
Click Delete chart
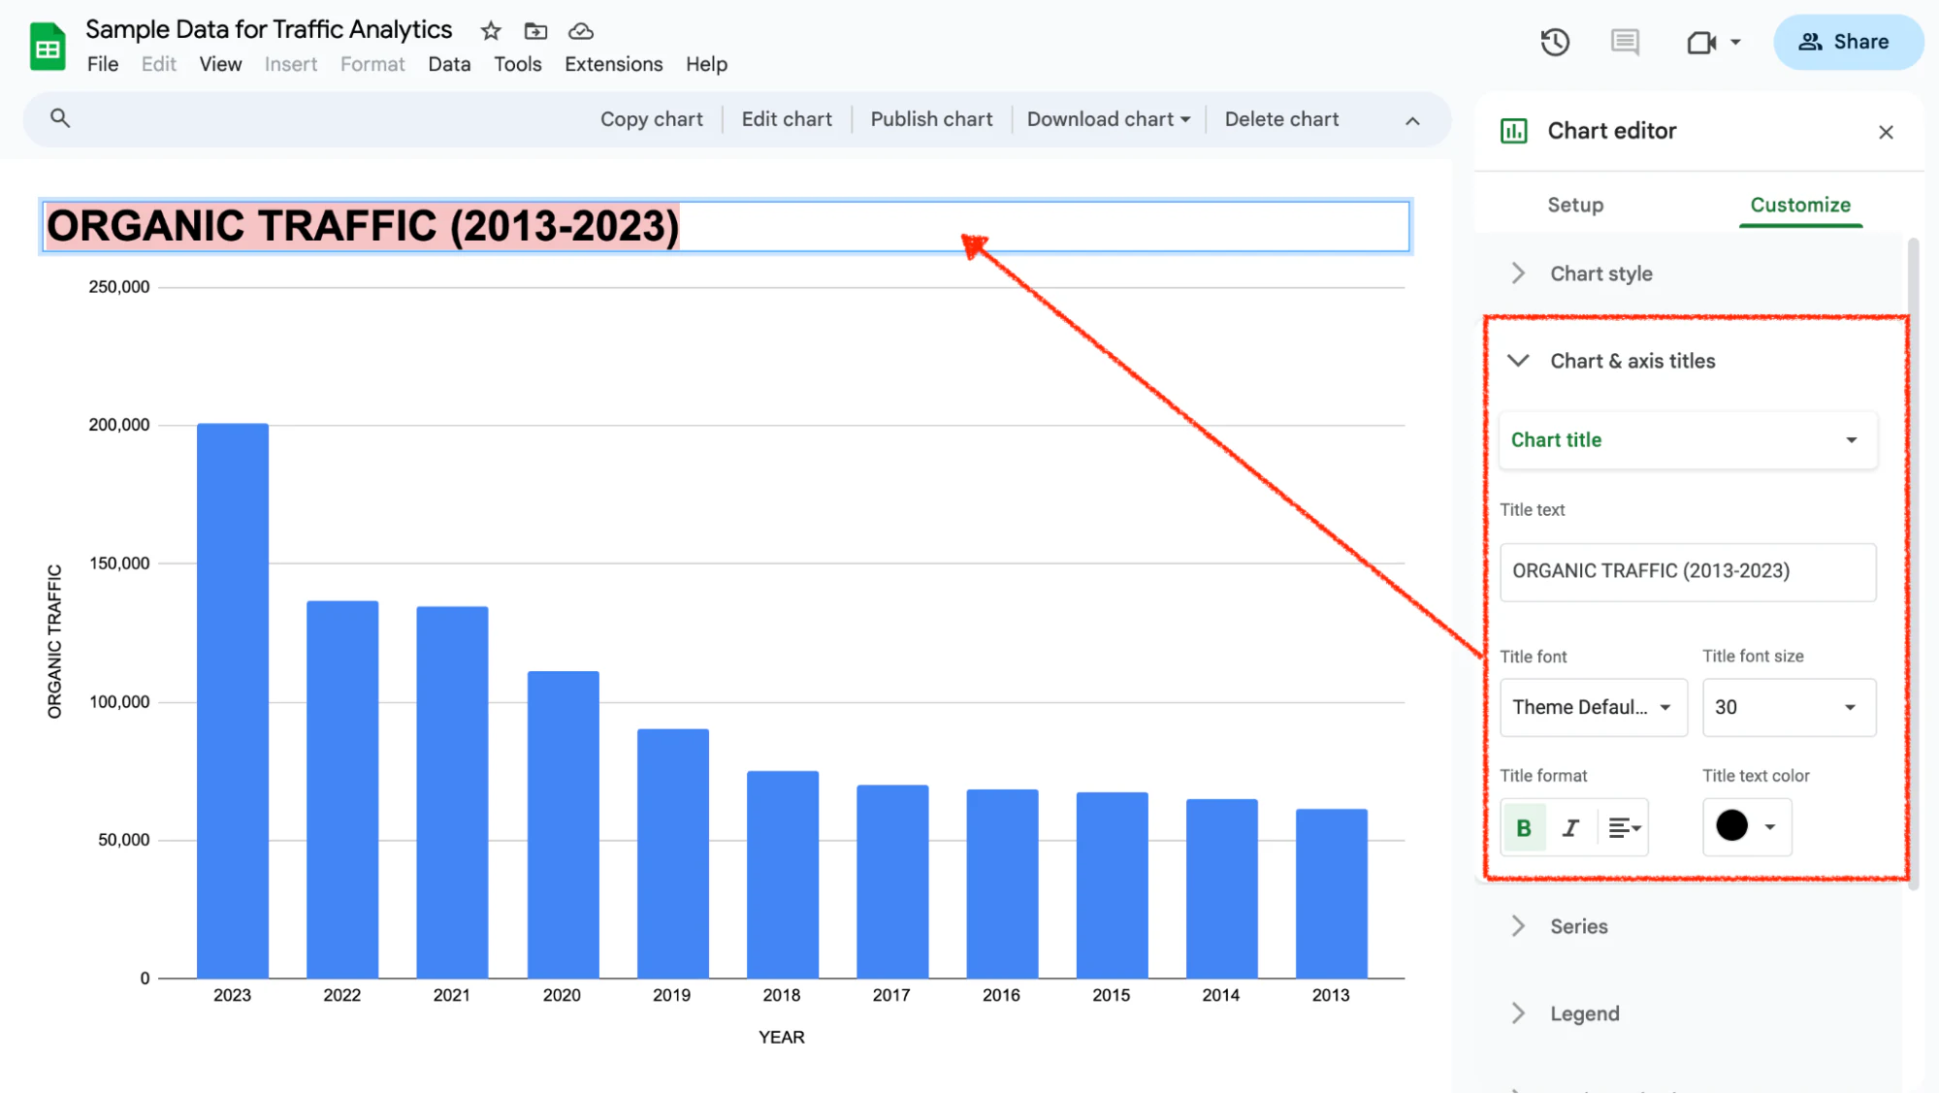click(x=1281, y=119)
